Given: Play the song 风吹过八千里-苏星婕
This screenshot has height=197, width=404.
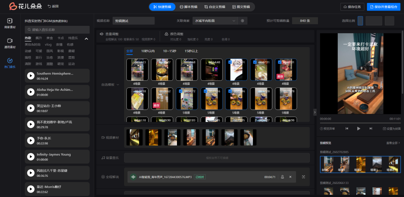Looking at the screenshot, I should click(x=31, y=173).
